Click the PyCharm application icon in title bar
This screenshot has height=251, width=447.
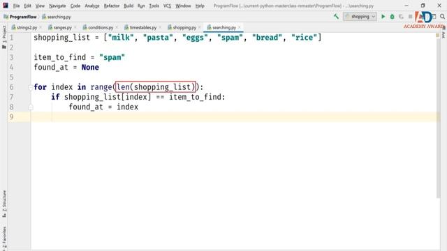click(6, 6)
